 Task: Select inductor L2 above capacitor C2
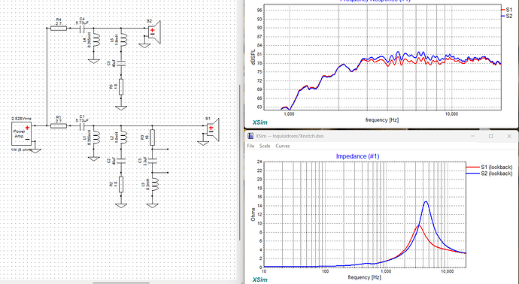pyautogui.click(x=124, y=138)
